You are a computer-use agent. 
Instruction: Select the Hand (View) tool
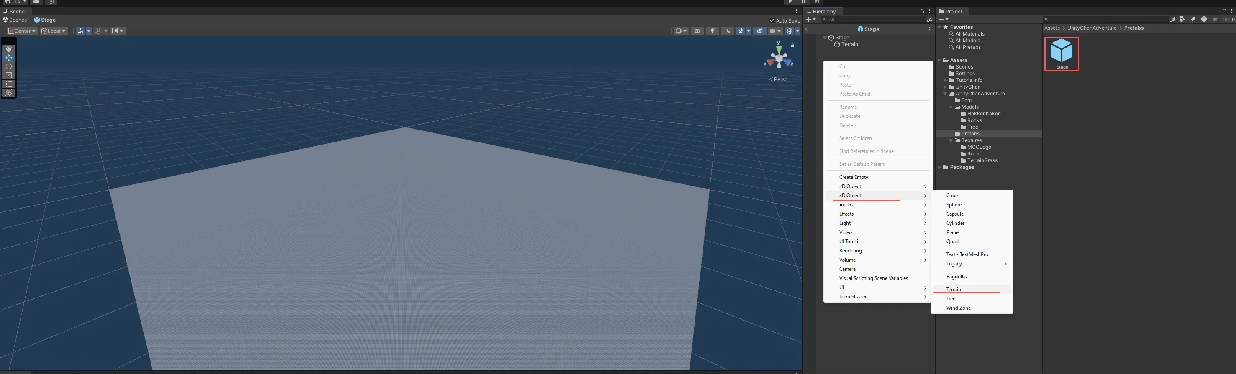tap(9, 49)
